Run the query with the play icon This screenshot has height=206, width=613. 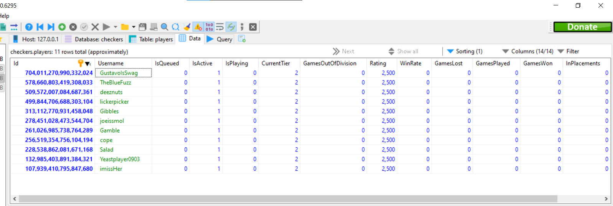(106, 27)
